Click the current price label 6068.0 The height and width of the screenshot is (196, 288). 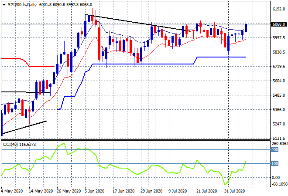click(x=279, y=24)
